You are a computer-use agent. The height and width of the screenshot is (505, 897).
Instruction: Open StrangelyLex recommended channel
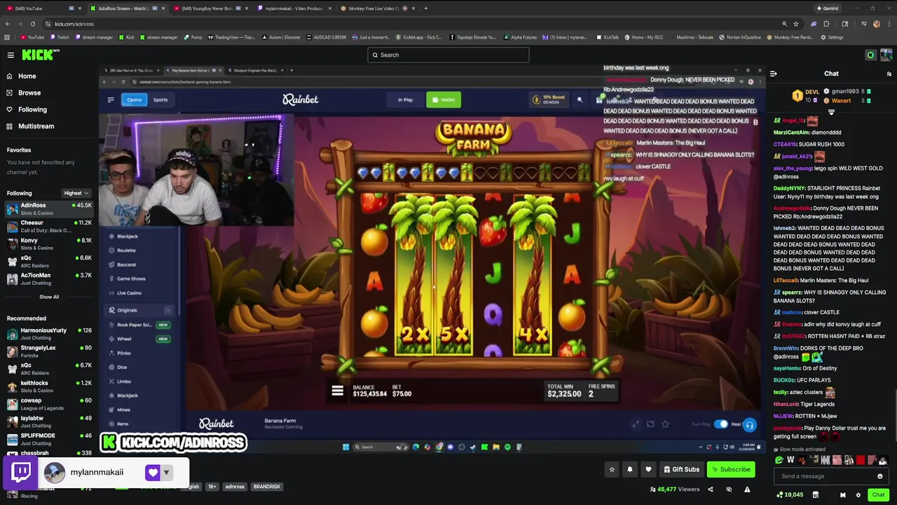coord(49,351)
